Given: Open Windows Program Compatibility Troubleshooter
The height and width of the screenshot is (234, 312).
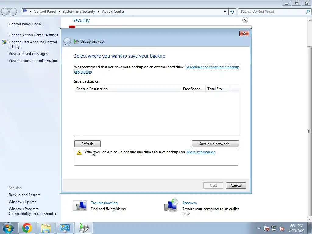Looking at the screenshot, I should (x=33, y=211).
